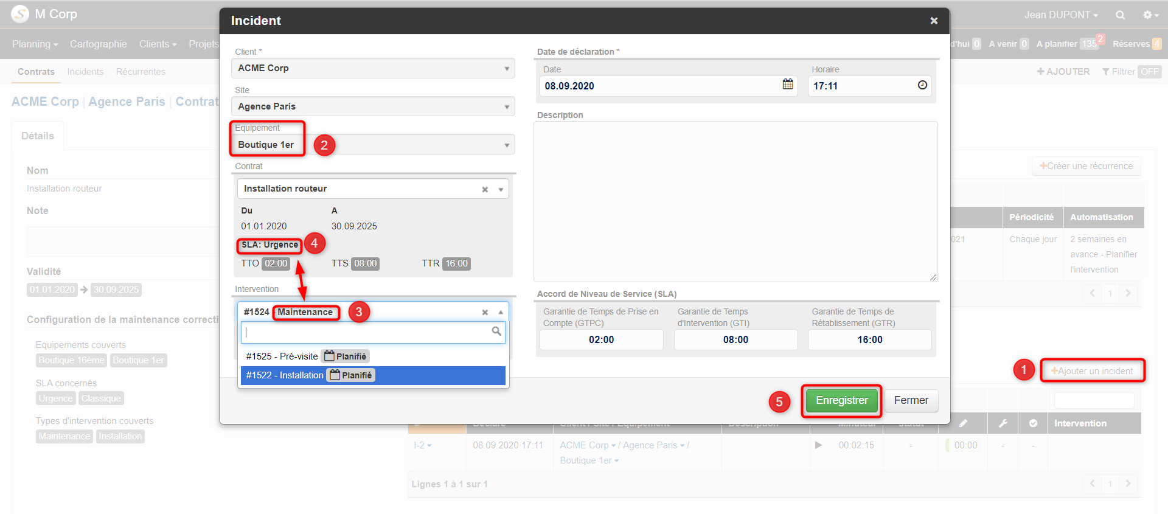
Task: Click the checkmark column header icon
Action: tap(1033, 423)
